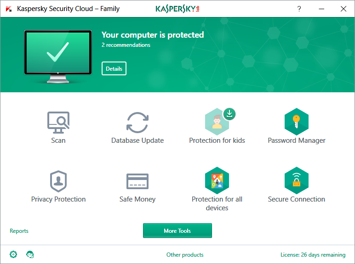
Task: Click the Database Update label
Action: tap(137, 140)
